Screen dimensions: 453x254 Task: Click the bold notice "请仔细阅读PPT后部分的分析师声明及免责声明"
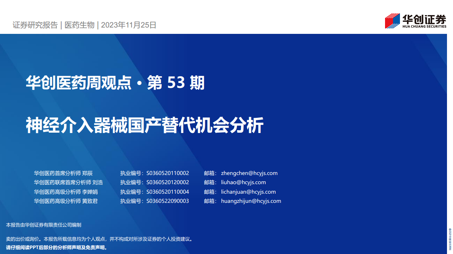point(57,247)
